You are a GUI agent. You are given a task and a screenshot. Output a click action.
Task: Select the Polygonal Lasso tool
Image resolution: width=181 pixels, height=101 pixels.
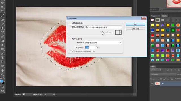2,3
